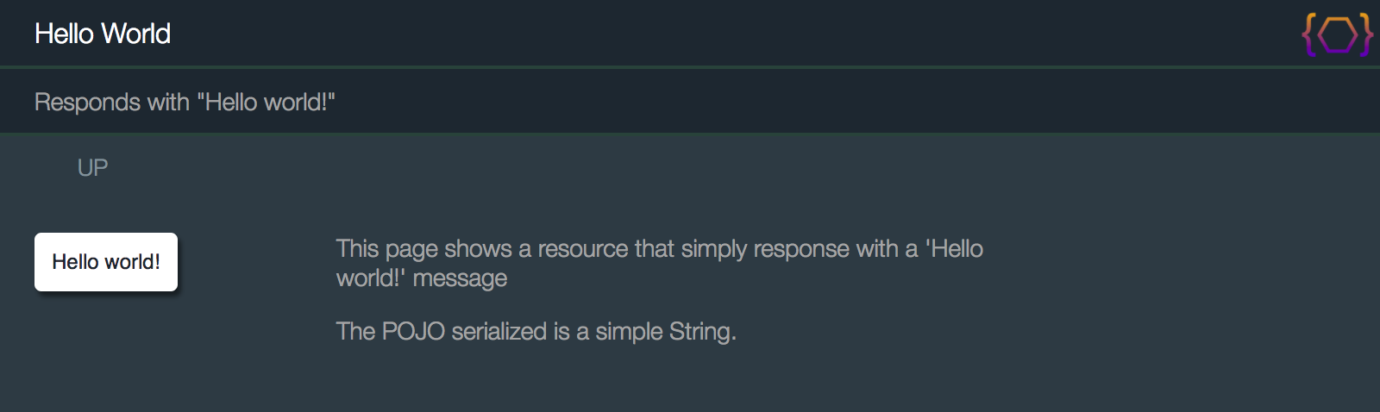Click the quoted "Hello world!" in the subtitle
Screen dimensions: 1380x412
coord(266,103)
